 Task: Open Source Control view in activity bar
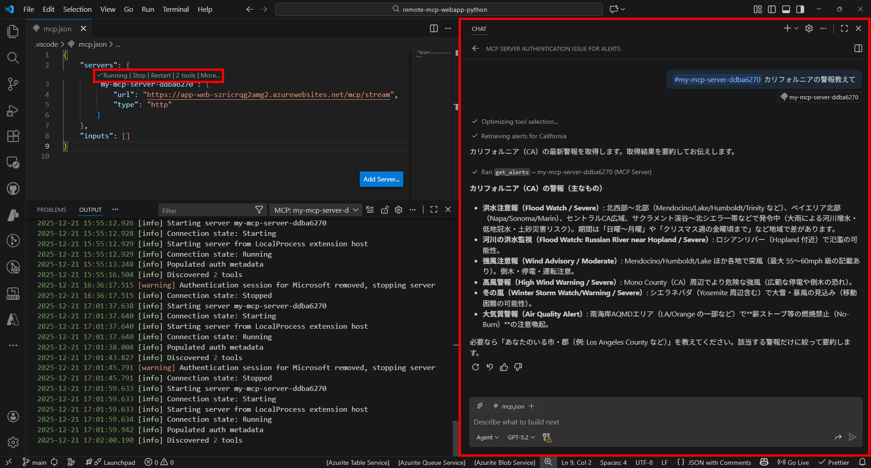pos(13,84)
